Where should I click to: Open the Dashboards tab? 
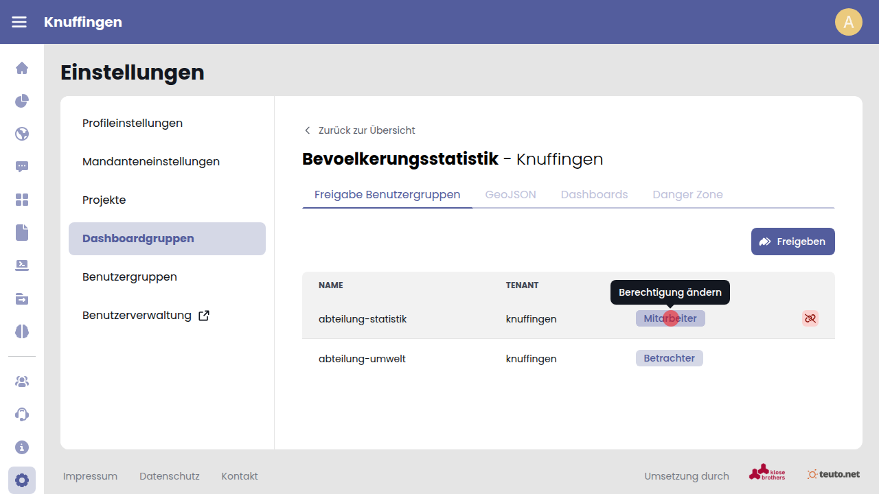(x=594, y=194)
